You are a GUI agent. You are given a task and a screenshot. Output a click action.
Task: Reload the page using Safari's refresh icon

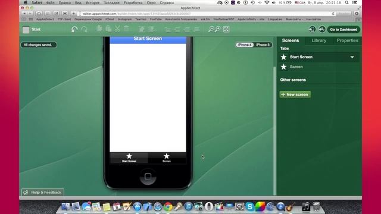pyautogui.click(x=333, y=14)
